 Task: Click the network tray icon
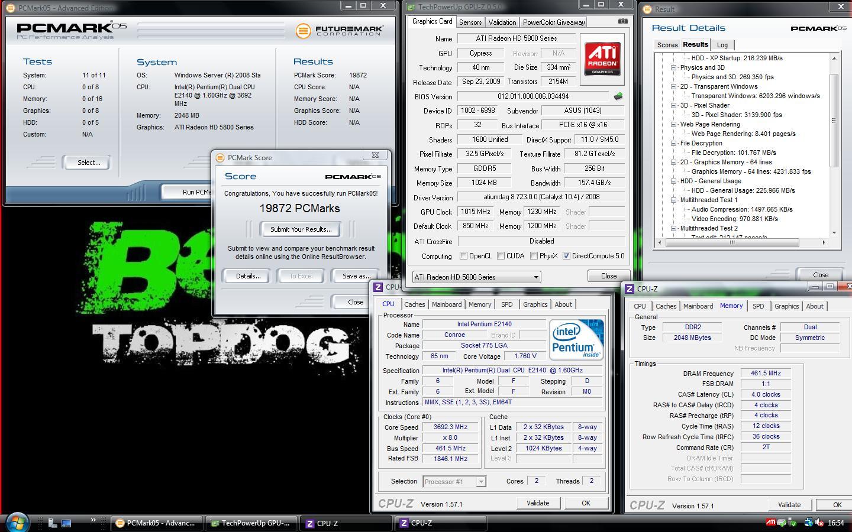pos(808,523)
